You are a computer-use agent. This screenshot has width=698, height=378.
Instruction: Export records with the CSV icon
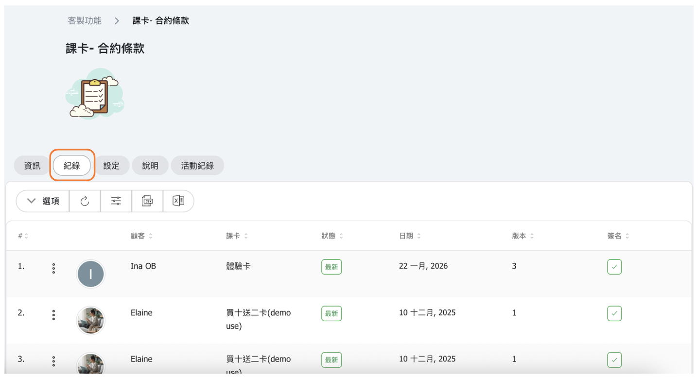147,201
